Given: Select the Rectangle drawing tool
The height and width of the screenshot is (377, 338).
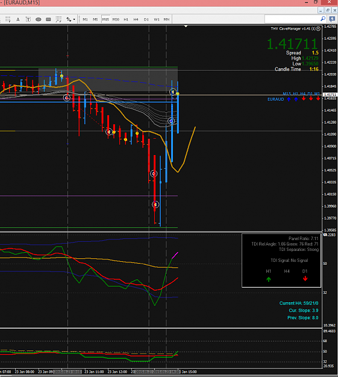Looking at the screenshot, I should 48,19.
